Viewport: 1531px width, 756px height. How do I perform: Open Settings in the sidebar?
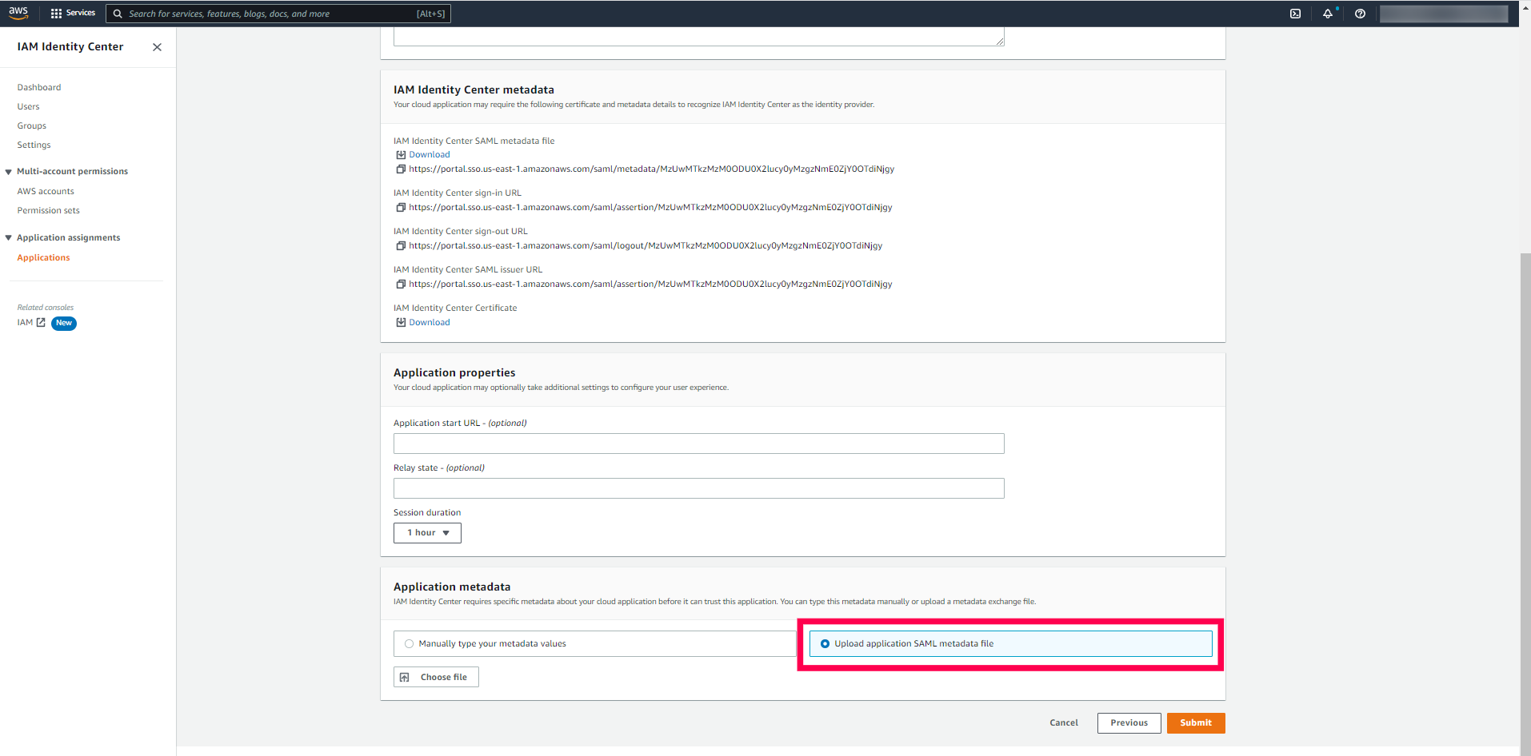(34, 145)
